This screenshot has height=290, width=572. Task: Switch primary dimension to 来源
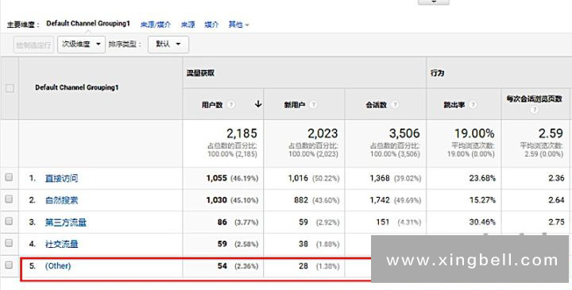187,25
